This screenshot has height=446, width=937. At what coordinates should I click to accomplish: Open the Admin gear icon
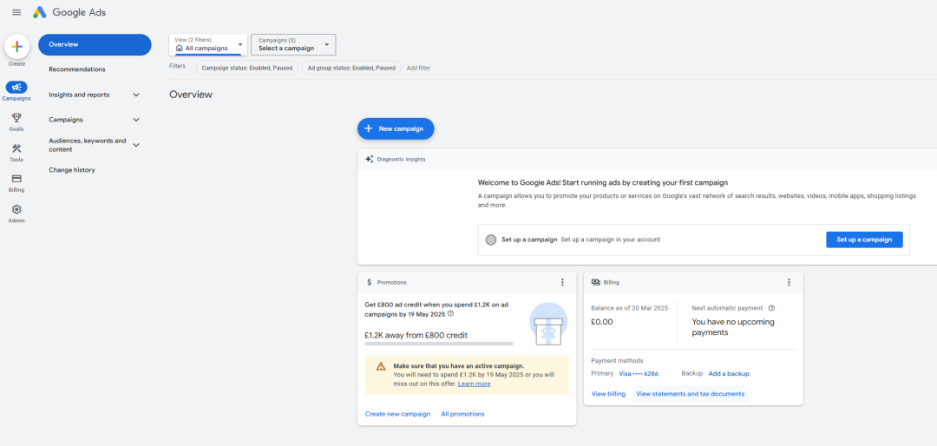tap(16, 209)
